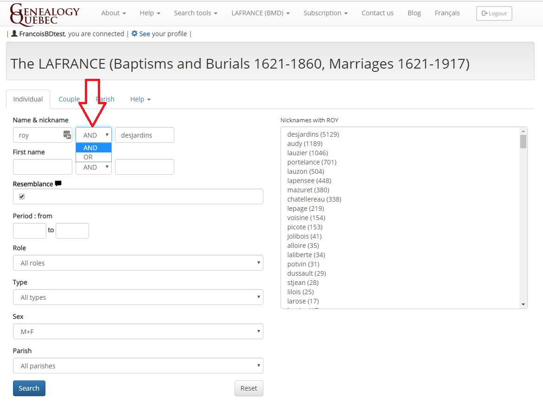Select nickname lauzon (504)
The width and height of the screenshot is (543, 411).
tap(306, 171)
